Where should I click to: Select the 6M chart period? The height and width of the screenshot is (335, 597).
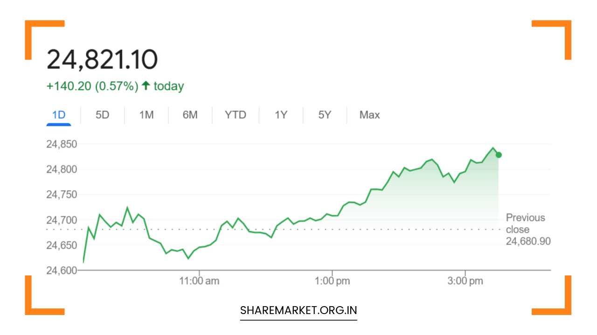click(x=190, y=115)
